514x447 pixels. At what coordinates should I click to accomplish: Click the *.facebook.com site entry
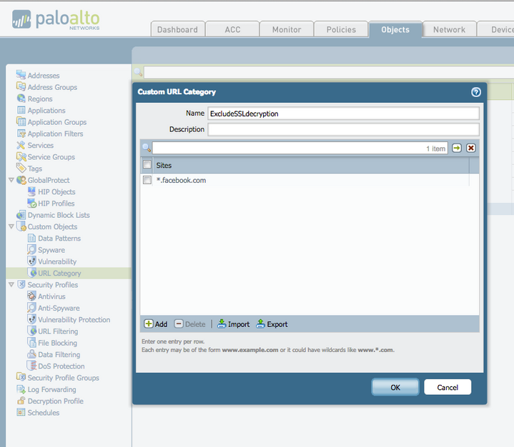point(182,180)
